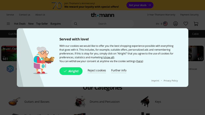Viewport: 205px width, 115px height.
Task: Open the Hot Deals menu item
Action: [x=20, y=24]
